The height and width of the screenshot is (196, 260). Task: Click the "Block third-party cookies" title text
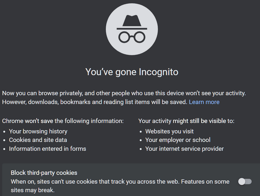[44, 173]
